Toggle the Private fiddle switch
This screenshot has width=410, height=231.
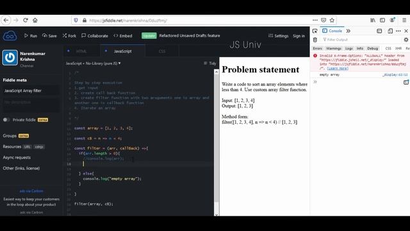pos(6,120)
